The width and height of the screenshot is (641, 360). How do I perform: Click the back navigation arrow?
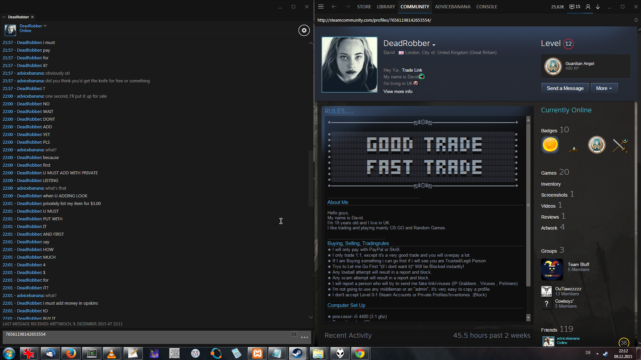(x=334, y=7)
